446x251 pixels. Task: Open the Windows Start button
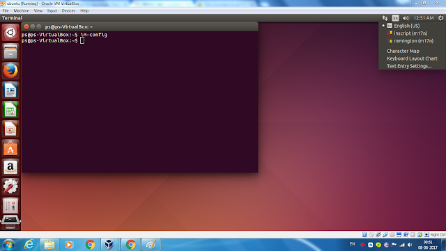8,245
